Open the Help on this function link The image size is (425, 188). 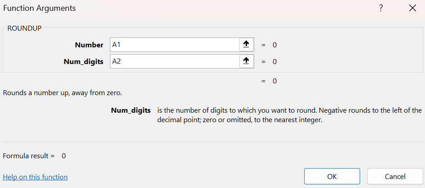tap(35, 177)
